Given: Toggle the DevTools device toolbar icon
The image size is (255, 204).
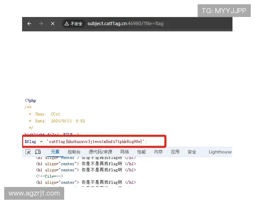Looking at the screenshot, I should (38, 152).
